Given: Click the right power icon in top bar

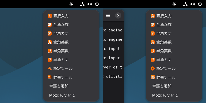Looking at the screenshot, I should 200,4.
